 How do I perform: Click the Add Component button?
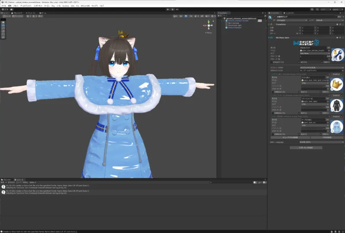(x=306, y=148)
